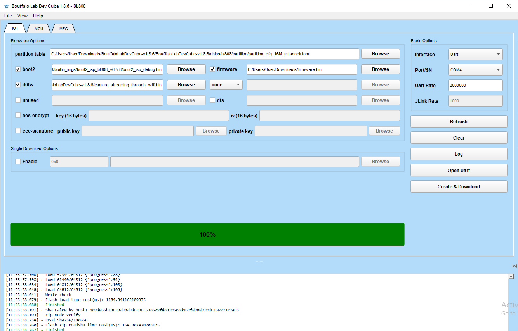Screen dimensions: 518x331
Task: Click Browse next to the boot2 path
Action: click(x=186, y=69)
